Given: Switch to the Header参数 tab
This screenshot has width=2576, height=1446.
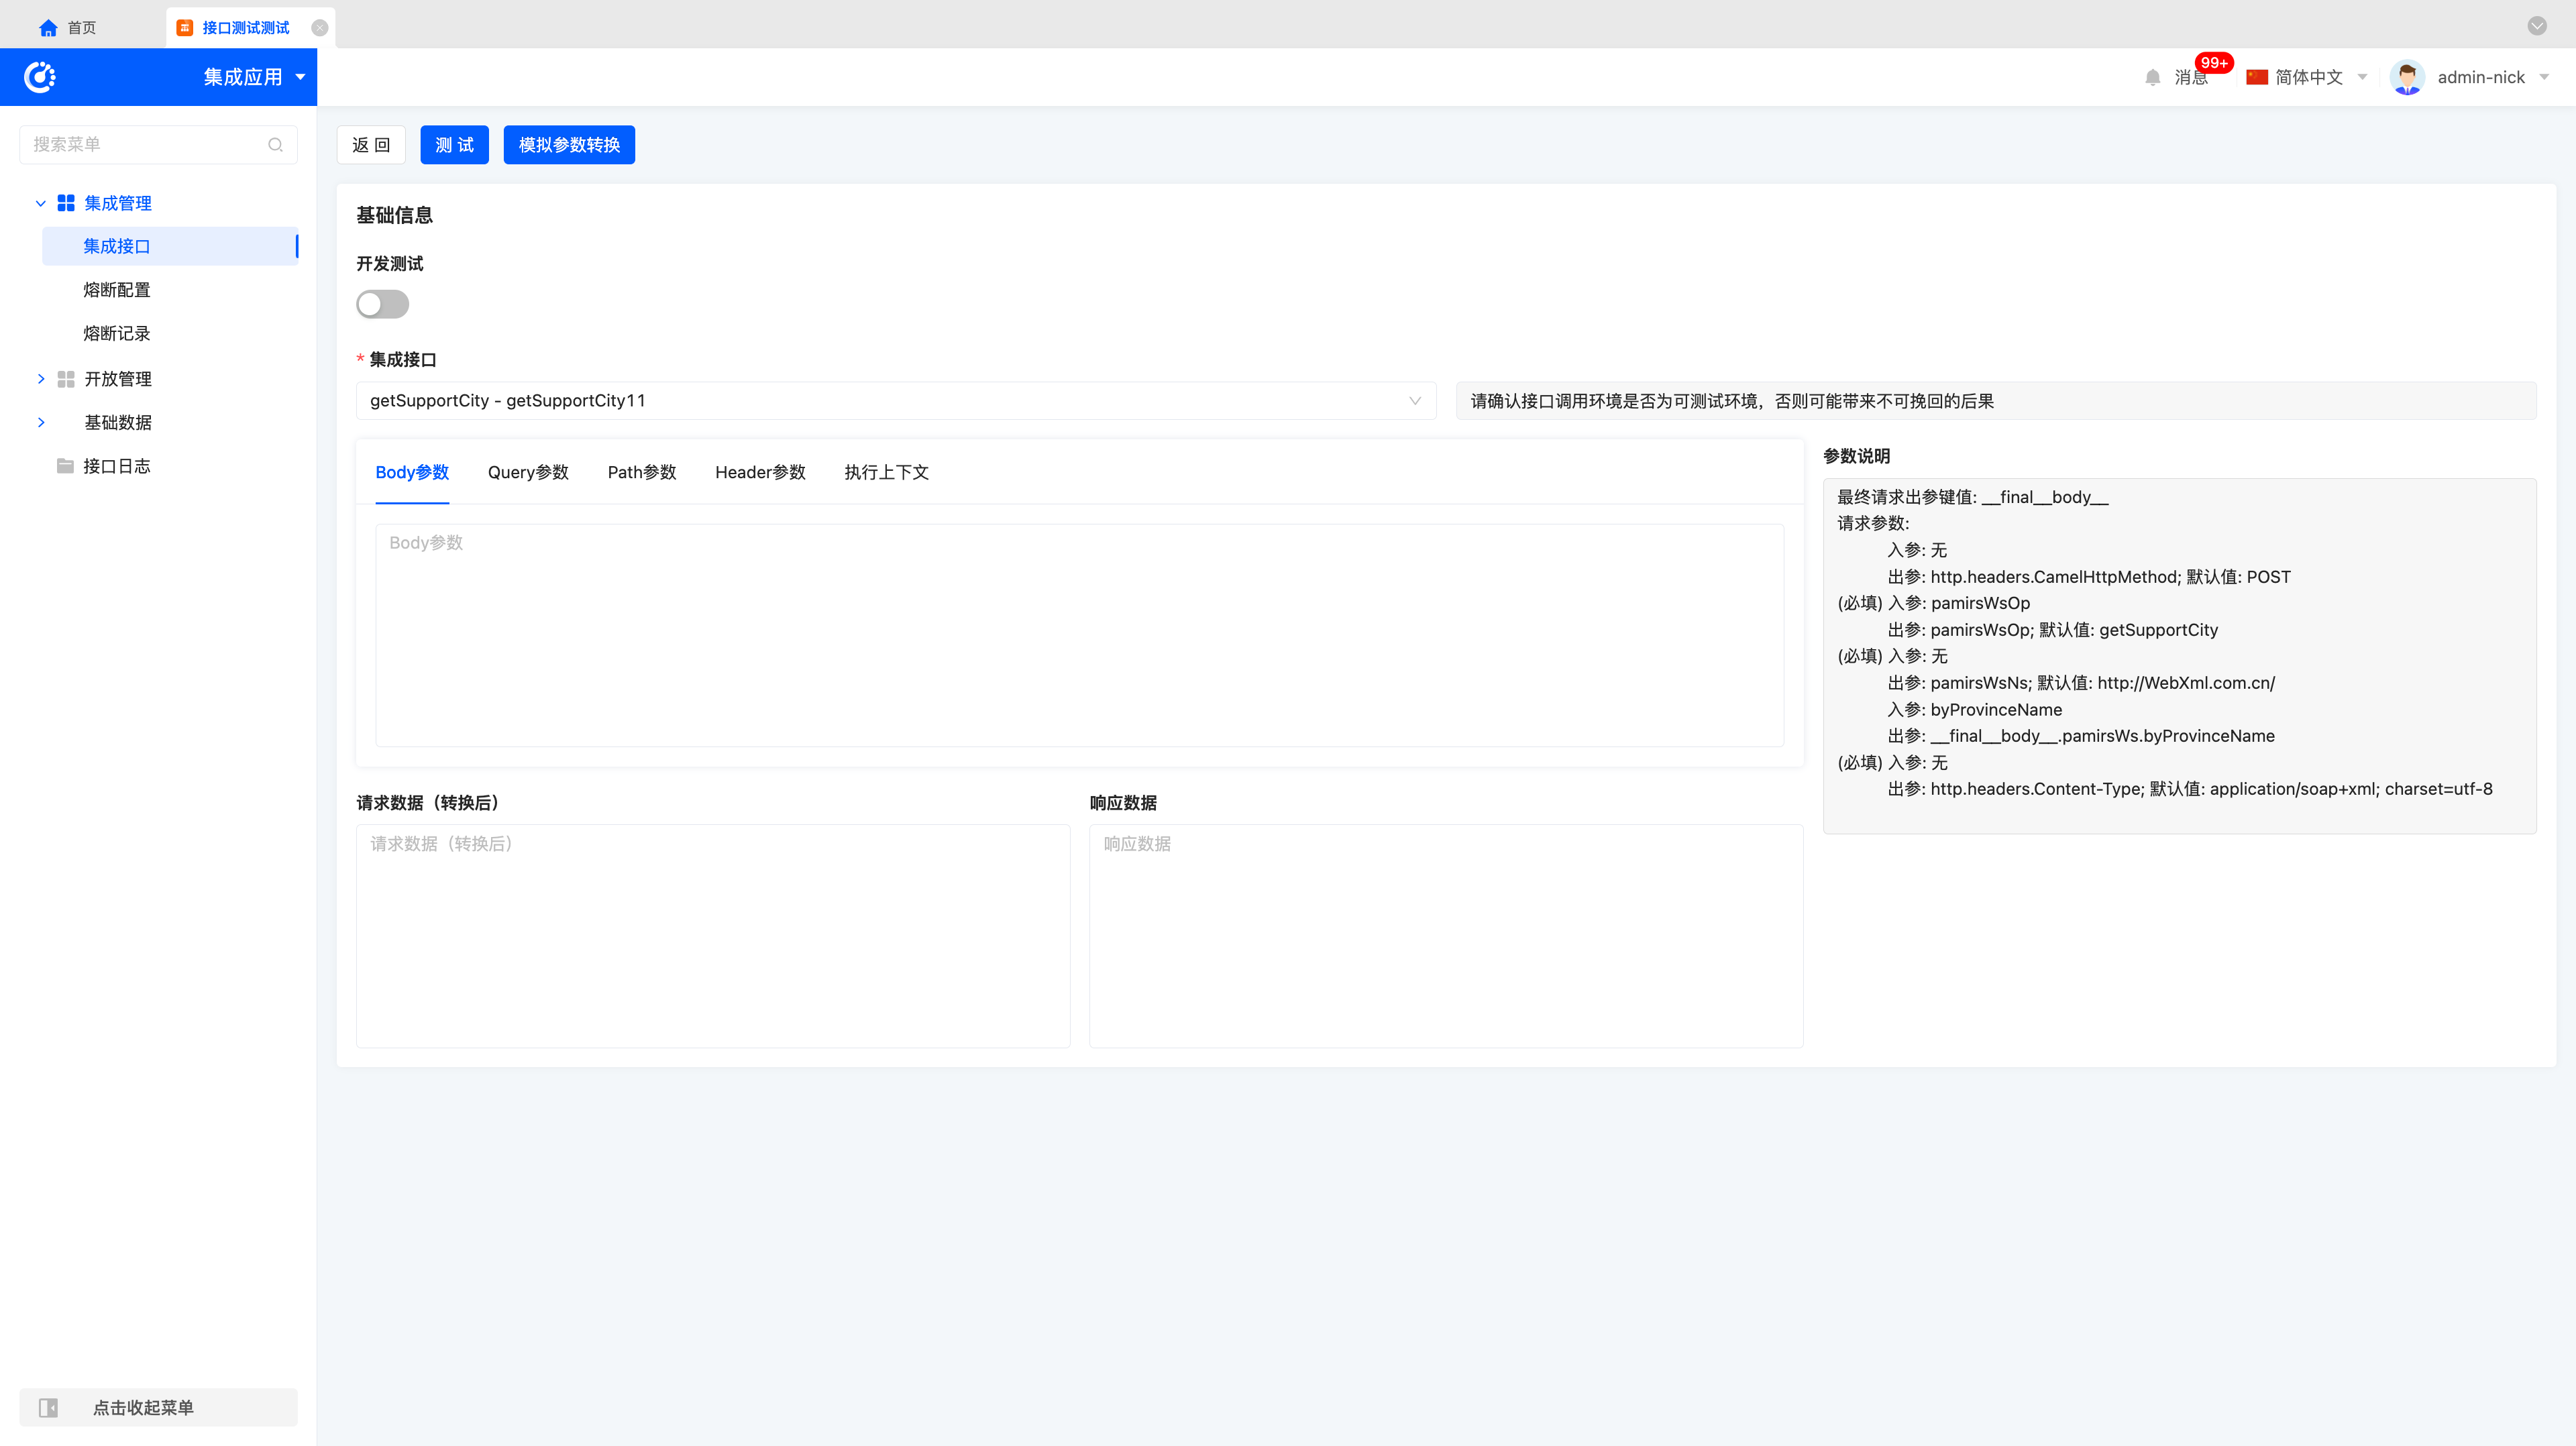Looking at the screenshot, I should point(760,472).
